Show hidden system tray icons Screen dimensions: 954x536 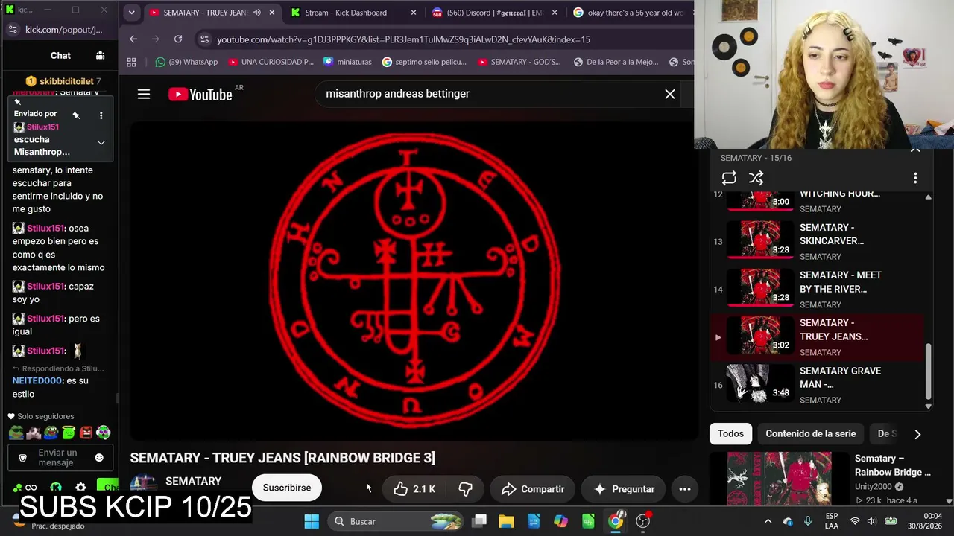tap(768, 521)
